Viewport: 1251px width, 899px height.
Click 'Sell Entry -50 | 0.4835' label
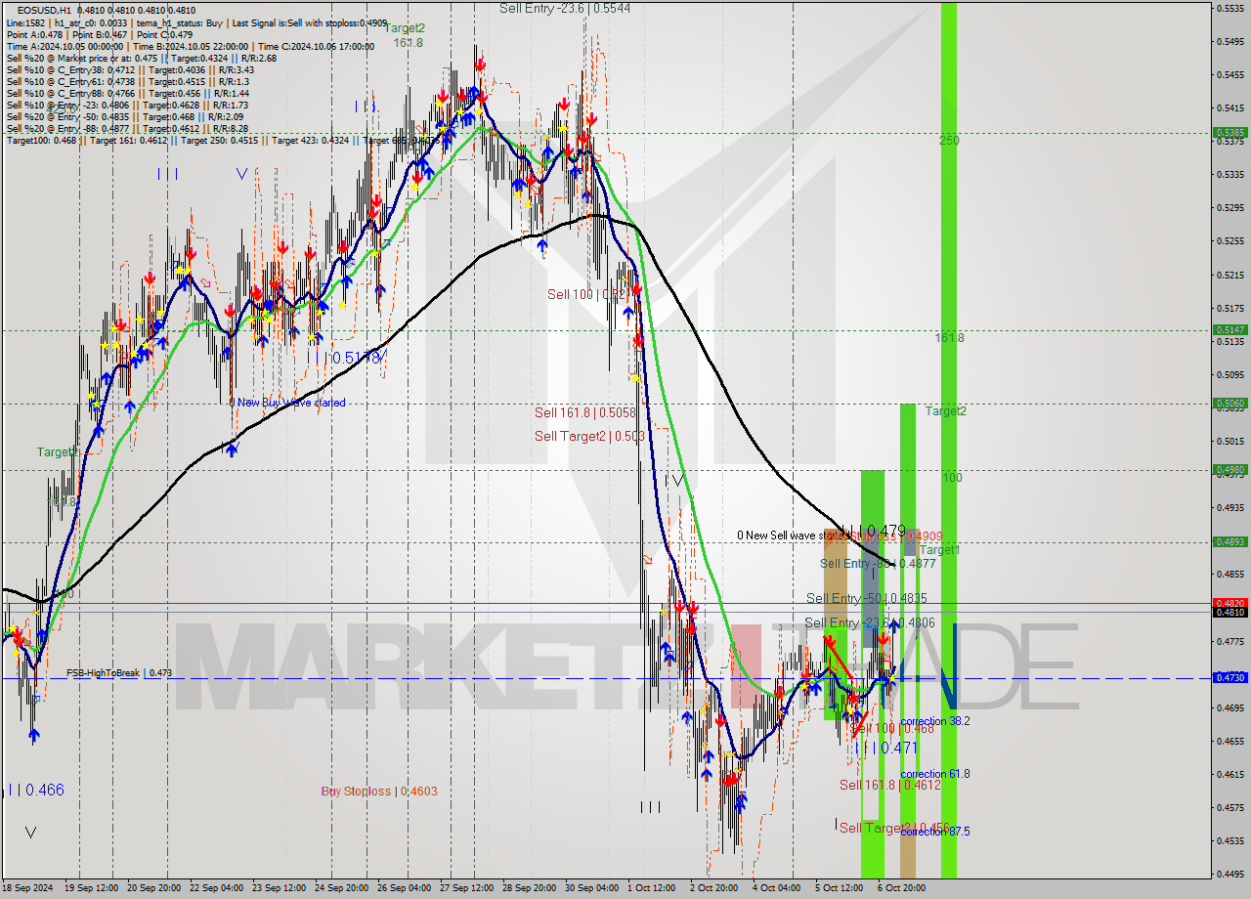point(867,598)
